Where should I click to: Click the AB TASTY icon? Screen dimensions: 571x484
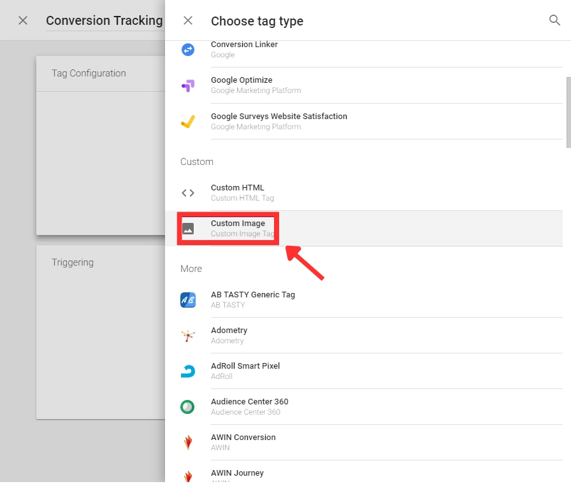click(188, 300)
